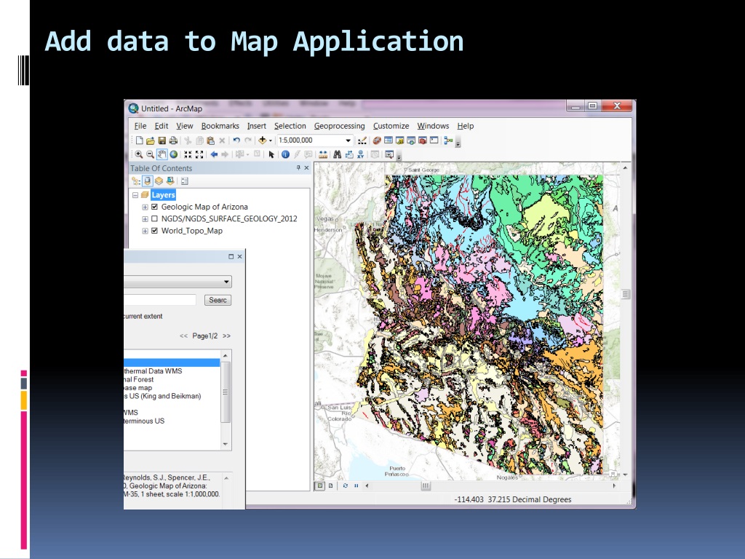Launch ModelBuilder icon
745x559 pixels.
coord(448,140)
